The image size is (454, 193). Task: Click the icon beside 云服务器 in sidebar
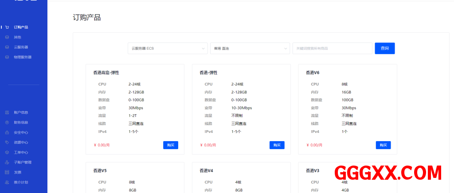point(7,47)
